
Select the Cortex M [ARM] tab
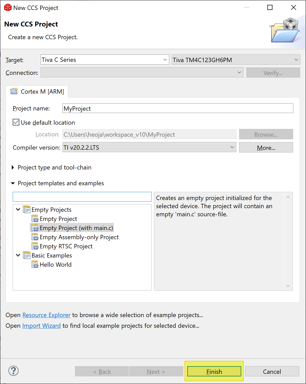(37, 92)
